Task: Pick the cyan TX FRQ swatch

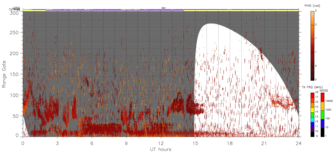Action: [312, 120]
